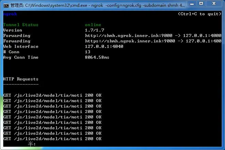Image resolution: width=225 pixels, height=150 pixels.
Task: Click the '# Conn' label
Action: (x=11, y=52)
